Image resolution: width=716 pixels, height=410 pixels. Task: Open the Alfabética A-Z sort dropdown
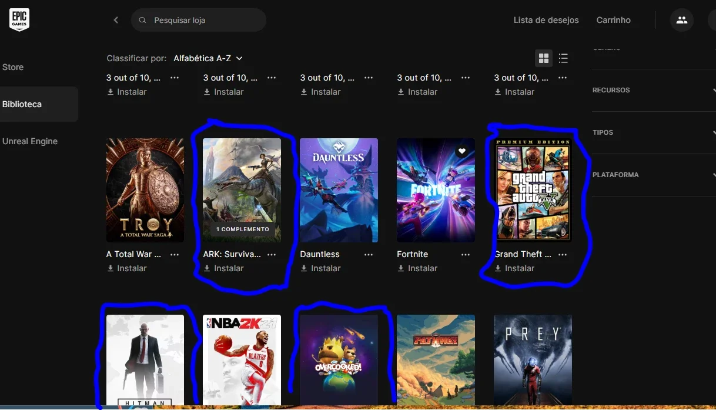(x=208, y=58)
